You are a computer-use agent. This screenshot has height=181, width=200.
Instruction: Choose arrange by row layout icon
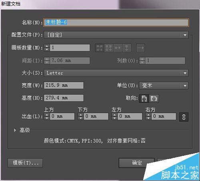(x=118, y=48)
